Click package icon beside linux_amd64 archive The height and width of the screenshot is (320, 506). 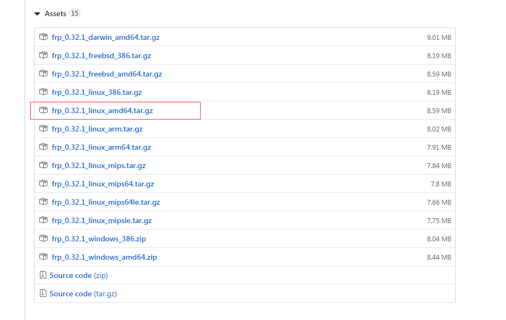click(x=43, y=110)
